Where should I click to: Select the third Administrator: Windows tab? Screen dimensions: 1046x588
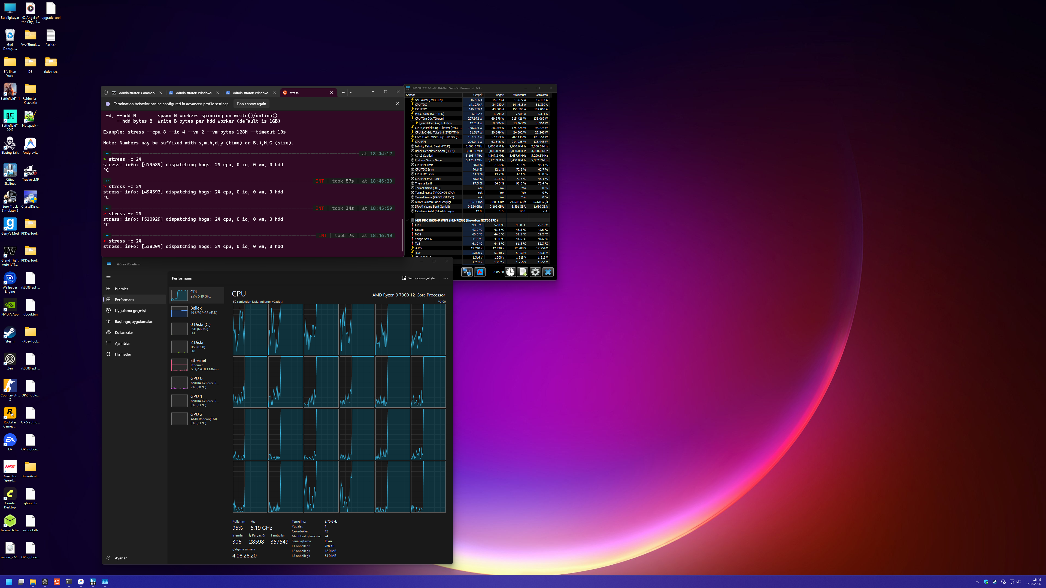(251, 93)
